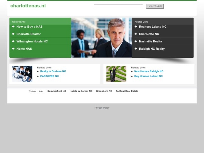Select the Summerfield NC related link
Image resolution: width=204 pixels, height=153 pixels.
57,91
